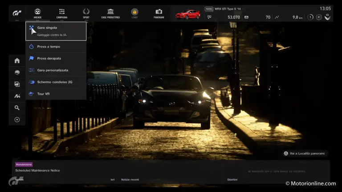Enter the Sport mode
Screen dimensions: 342x192
pos(86,13)
